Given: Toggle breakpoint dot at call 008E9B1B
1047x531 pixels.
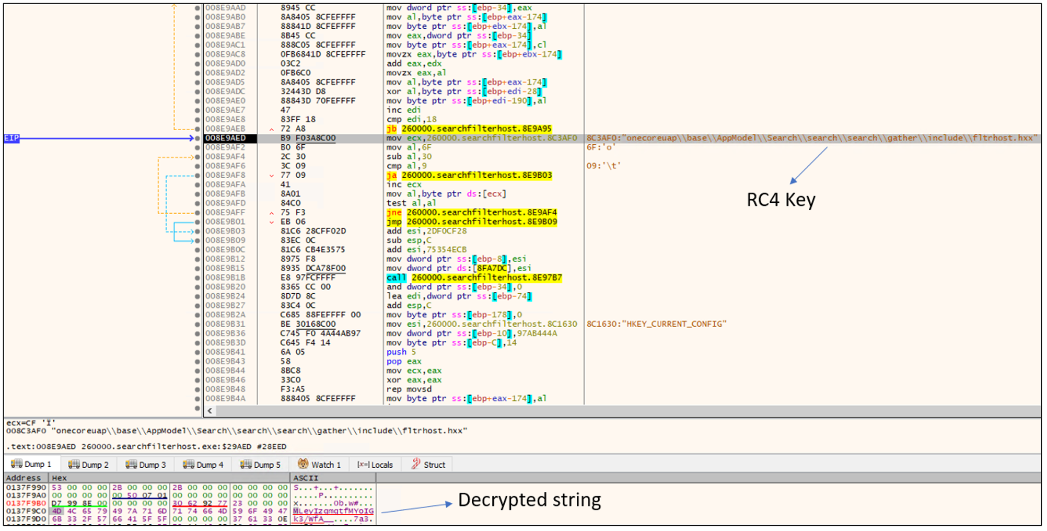Looking at the screenshot, I should [x=197, y=278].
